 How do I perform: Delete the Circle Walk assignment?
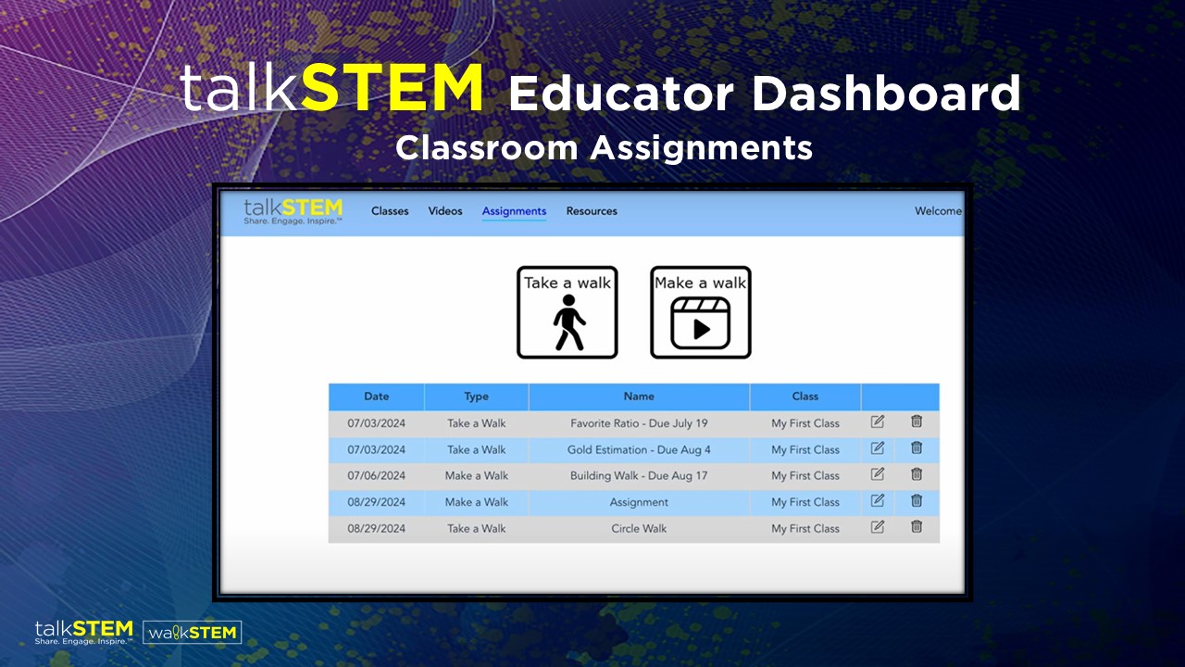(917, 527)
